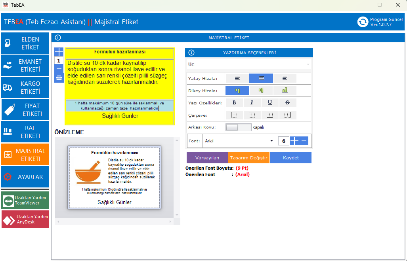Go to Ayarlar in sidebar
407x261 pixels.
click(25, 177)
